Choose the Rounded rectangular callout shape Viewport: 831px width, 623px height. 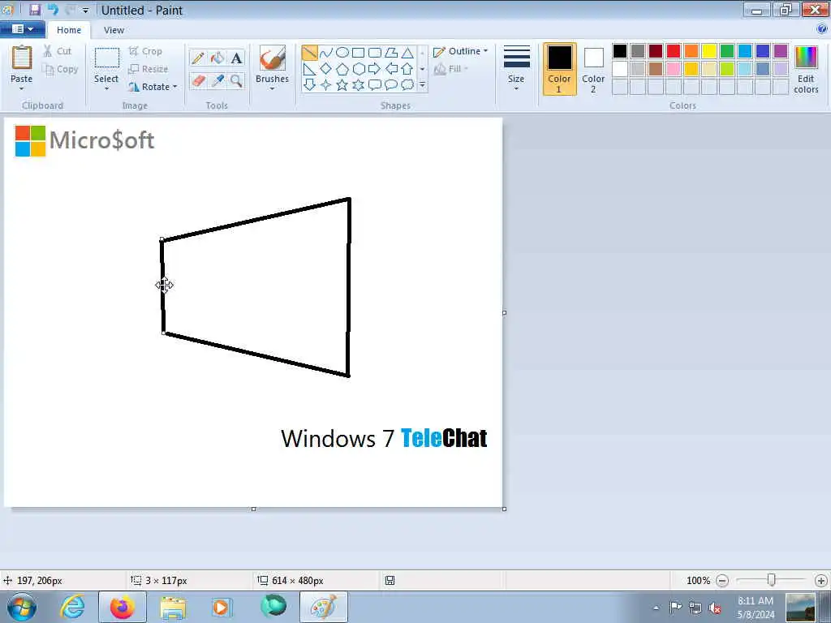pos(375,84)
